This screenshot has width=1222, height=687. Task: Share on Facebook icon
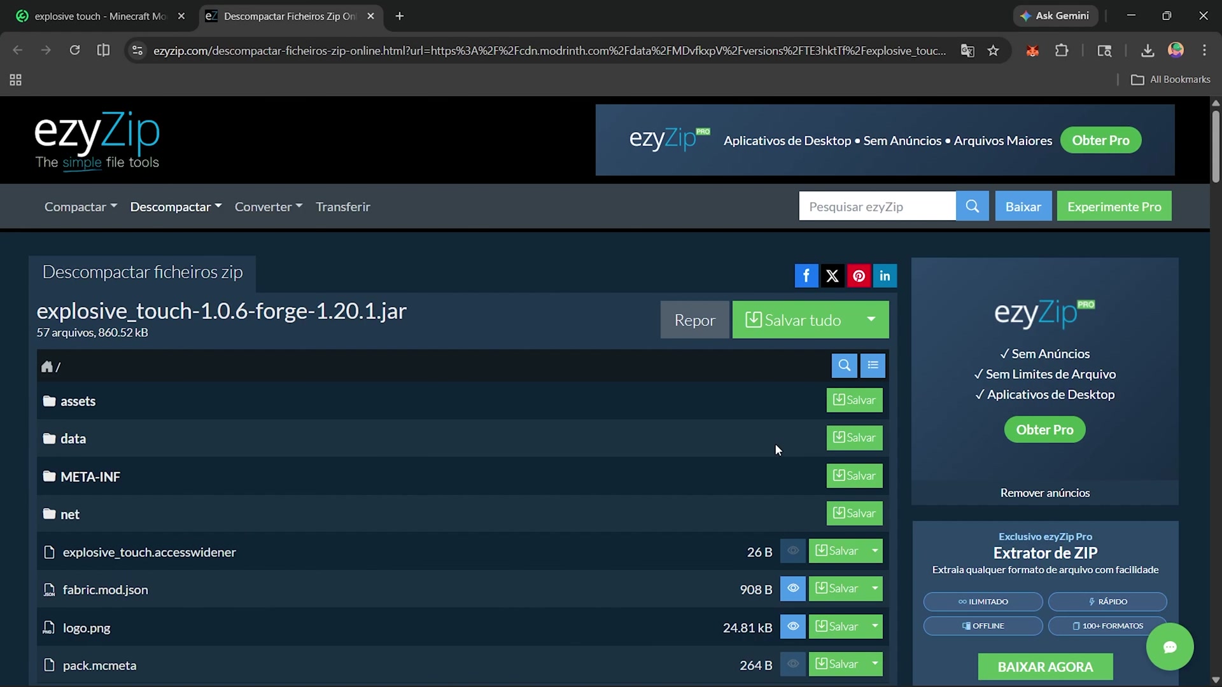point(806,275)
